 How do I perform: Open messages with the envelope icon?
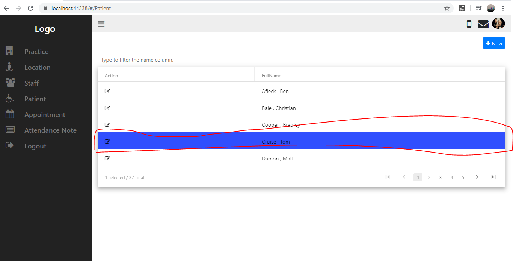click(483, 24)
